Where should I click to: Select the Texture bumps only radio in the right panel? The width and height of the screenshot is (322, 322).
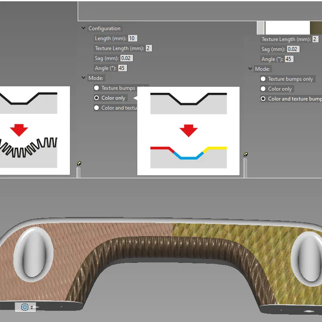[263, 79]
